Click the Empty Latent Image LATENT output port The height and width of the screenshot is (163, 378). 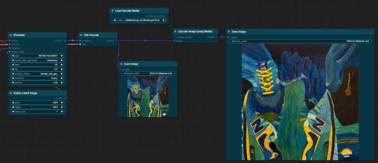coord(65,99)
